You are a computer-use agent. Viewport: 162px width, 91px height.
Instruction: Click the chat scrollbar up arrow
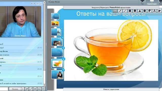pyautogui.click(x=45, y=3)
